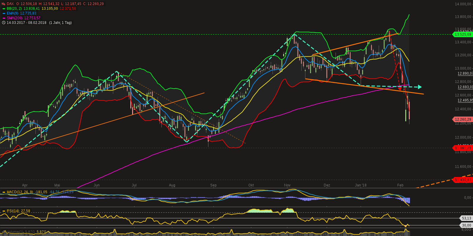
Task: Select the MACD(12, 26, 9) indicator label
Action: click(20, 192)
